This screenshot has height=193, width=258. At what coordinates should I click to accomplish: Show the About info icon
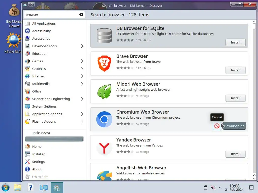point(27,169)
